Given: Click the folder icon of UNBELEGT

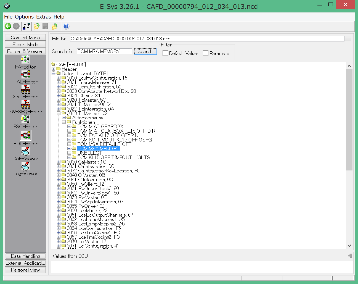Looking at the screenshot, I should (x=74, y=153).
